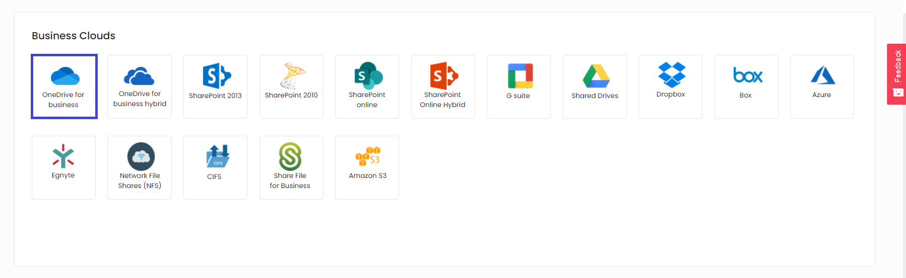Click the "SharePoint 2010" label
906x278 pixels.
pos(291,95)
